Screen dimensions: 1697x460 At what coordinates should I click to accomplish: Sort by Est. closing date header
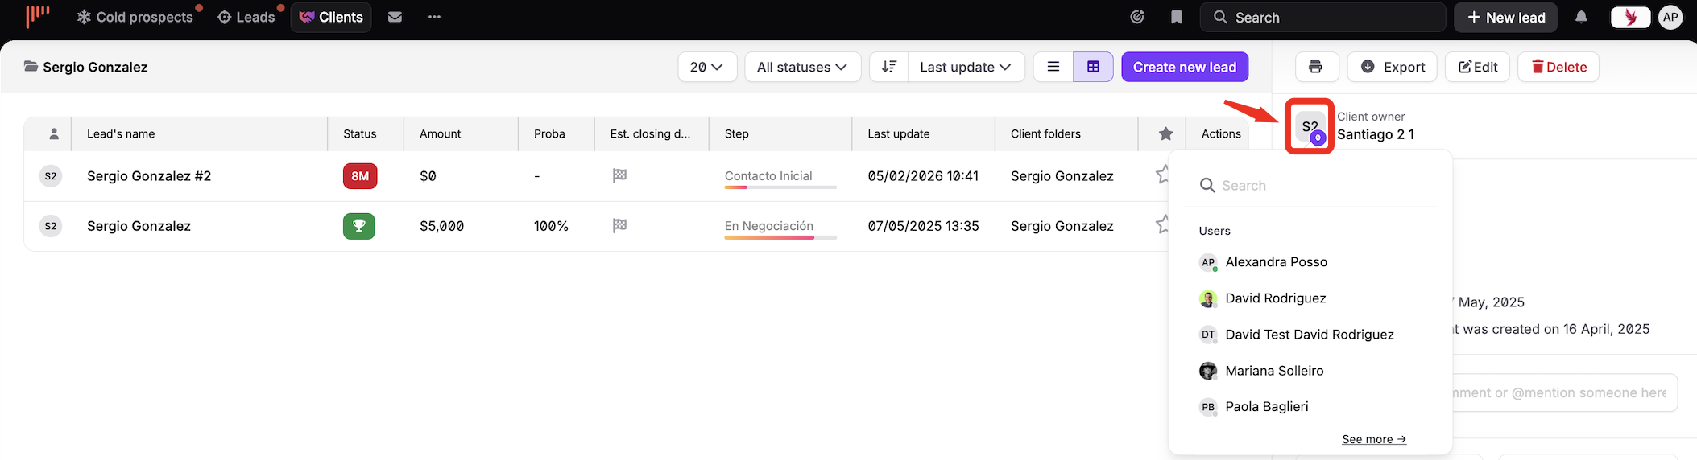(x=650, y=133)
